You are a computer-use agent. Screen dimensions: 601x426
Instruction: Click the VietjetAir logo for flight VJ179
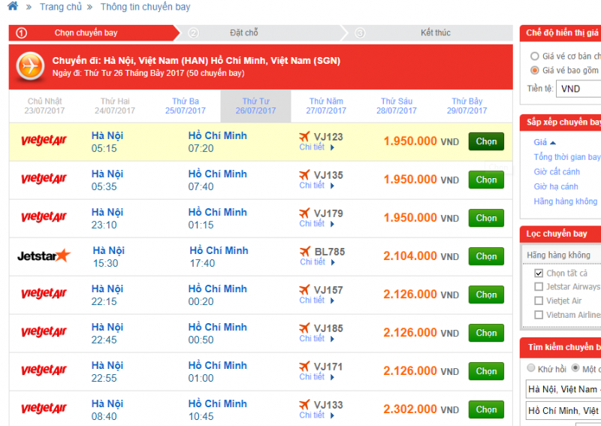(44, 217)
